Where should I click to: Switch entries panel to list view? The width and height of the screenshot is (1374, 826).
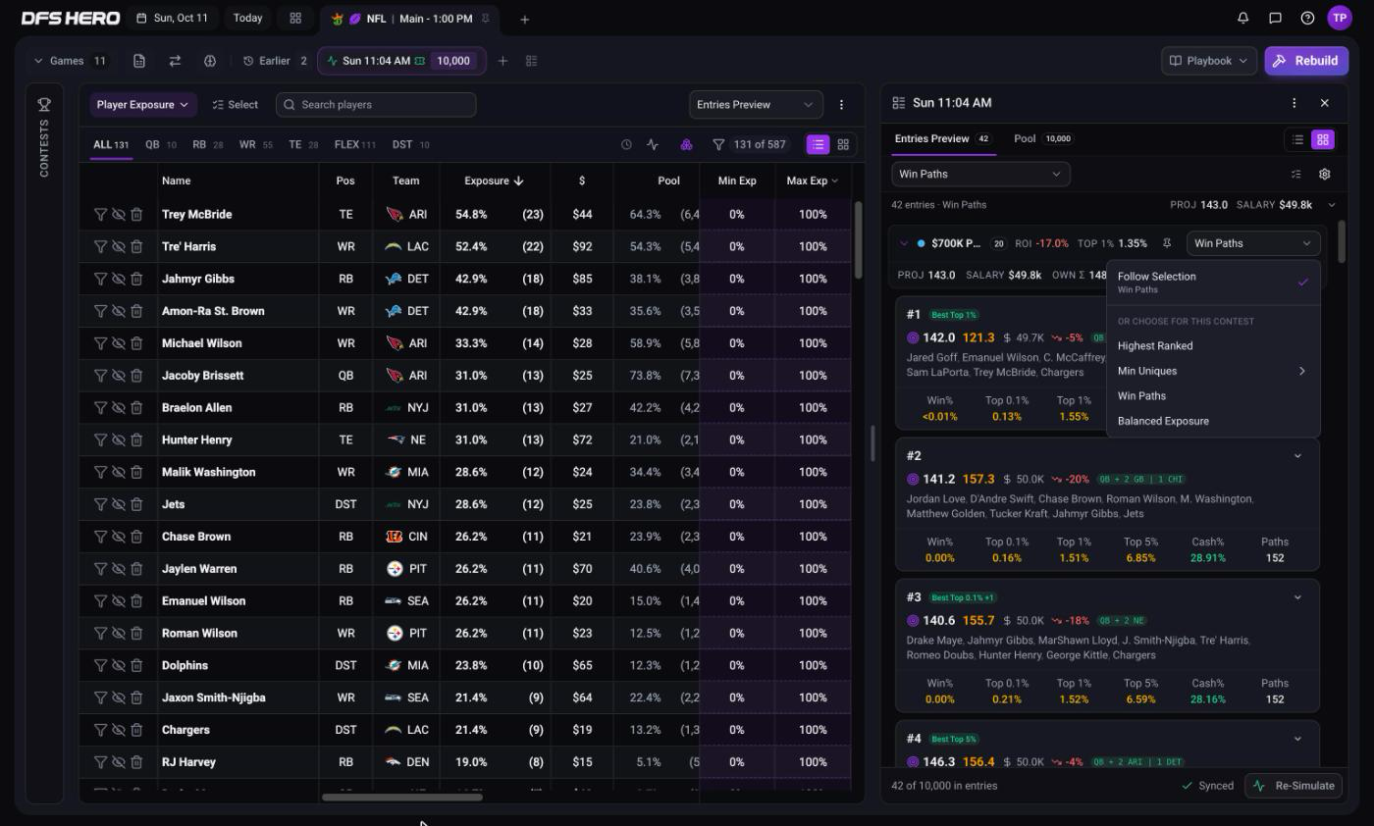pyautogui.click(x=1297, y=139)
